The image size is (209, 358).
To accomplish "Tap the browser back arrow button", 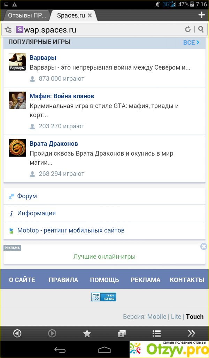I will tap(17, 334).
